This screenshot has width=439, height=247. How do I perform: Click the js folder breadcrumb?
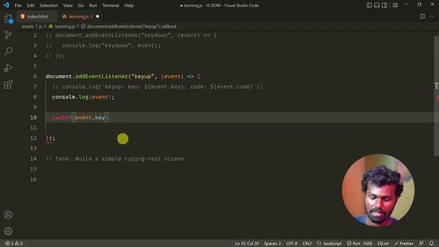(x=40, y=26)
